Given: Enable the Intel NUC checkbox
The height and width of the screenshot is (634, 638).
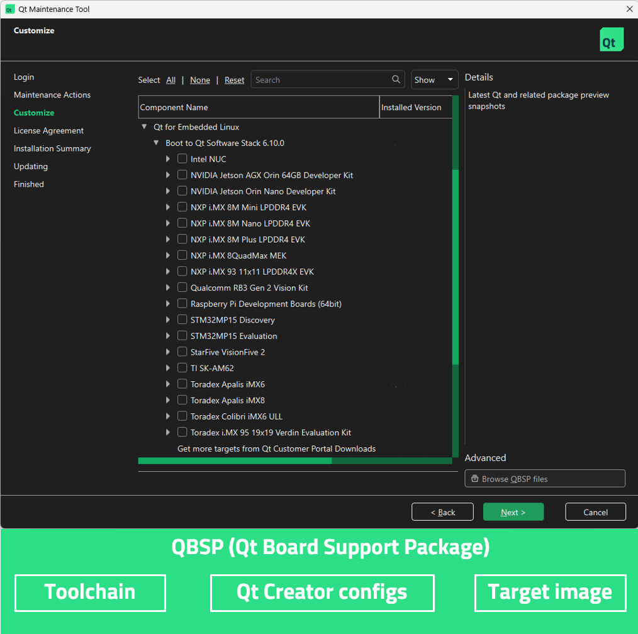Looking at the screenshot, I should point(182,158).
